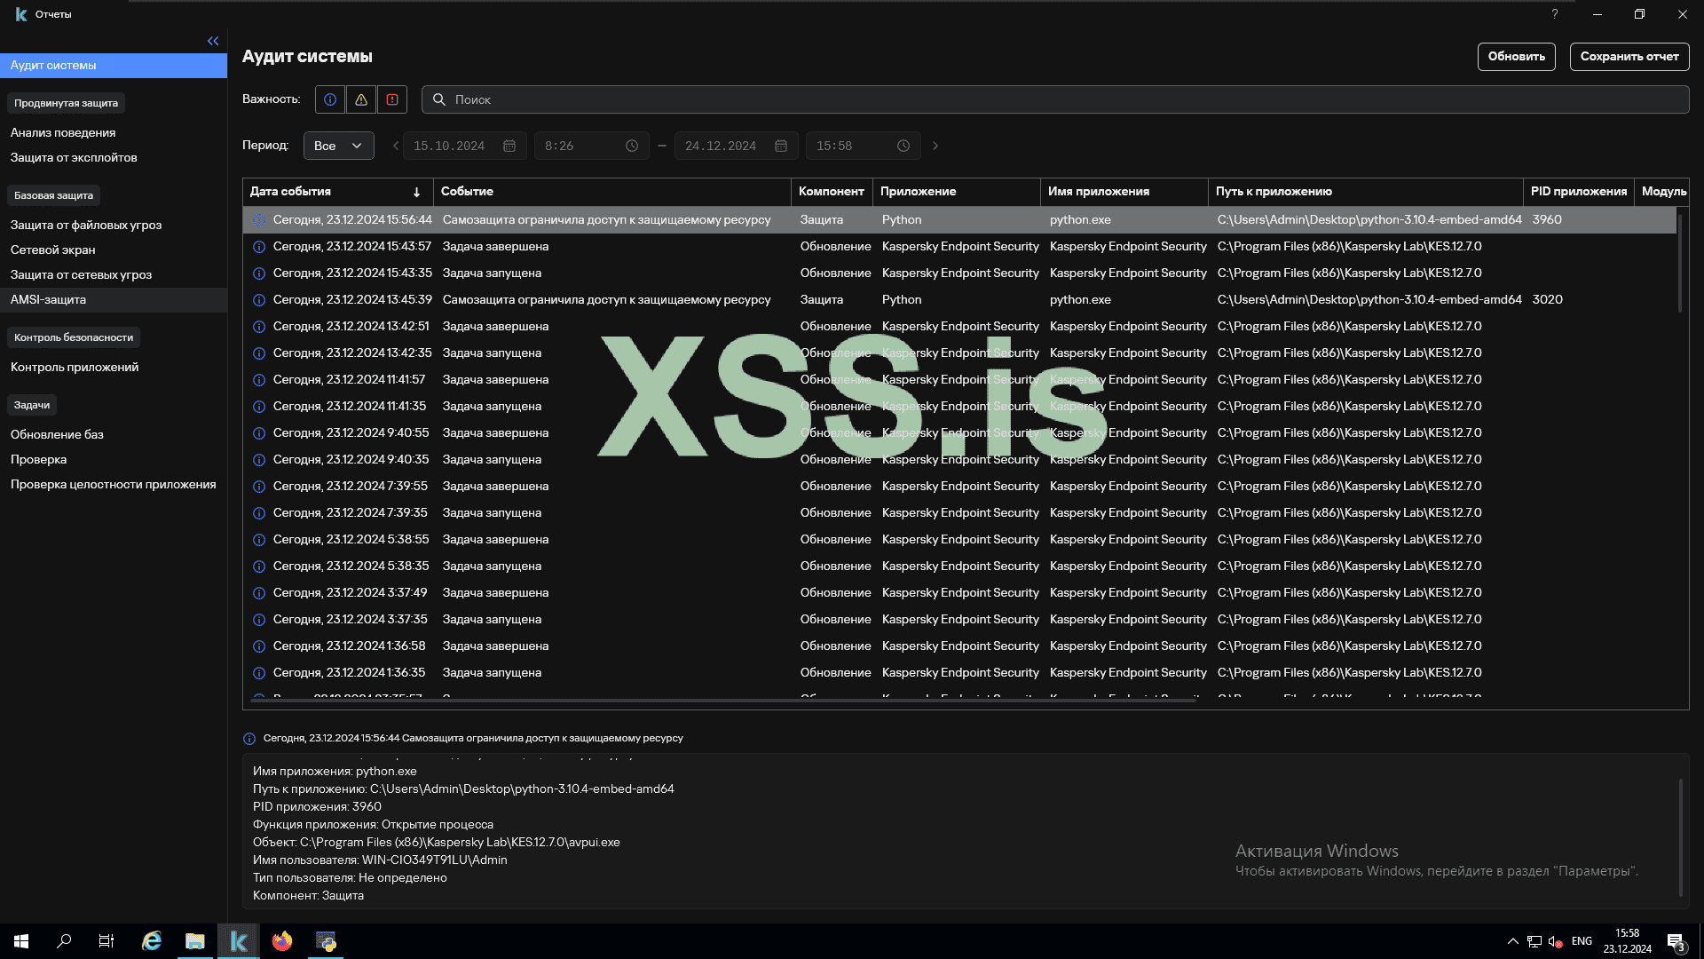The height and width of the screenshot is (959, 1704).
Task: Open the start date calendar icon
Action: 509,146
